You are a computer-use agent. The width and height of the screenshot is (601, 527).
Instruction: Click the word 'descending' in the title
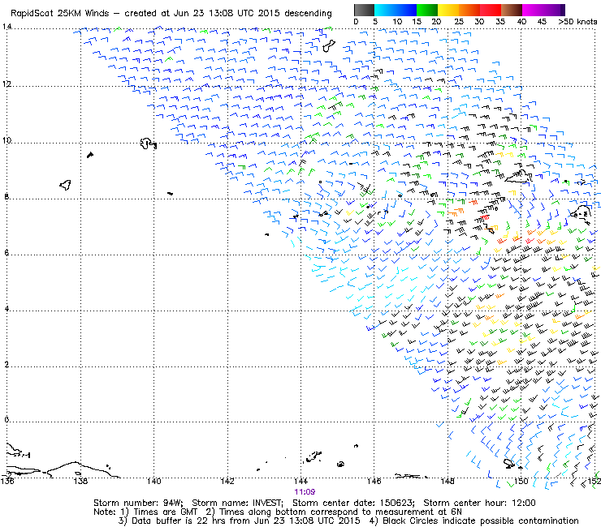[308, 14]
